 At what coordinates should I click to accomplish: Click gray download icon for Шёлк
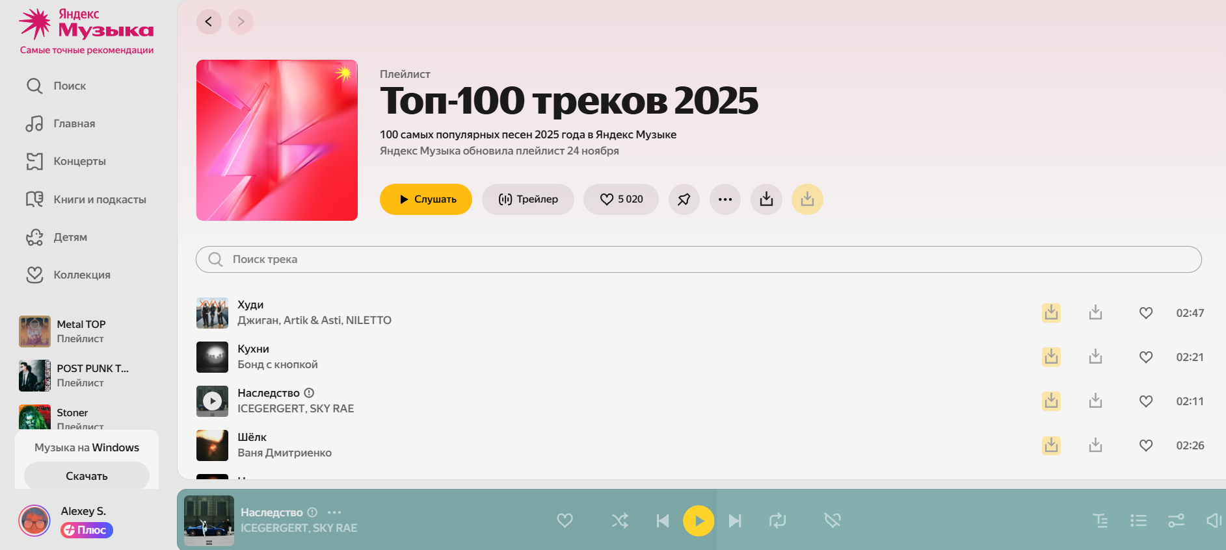1096,445
